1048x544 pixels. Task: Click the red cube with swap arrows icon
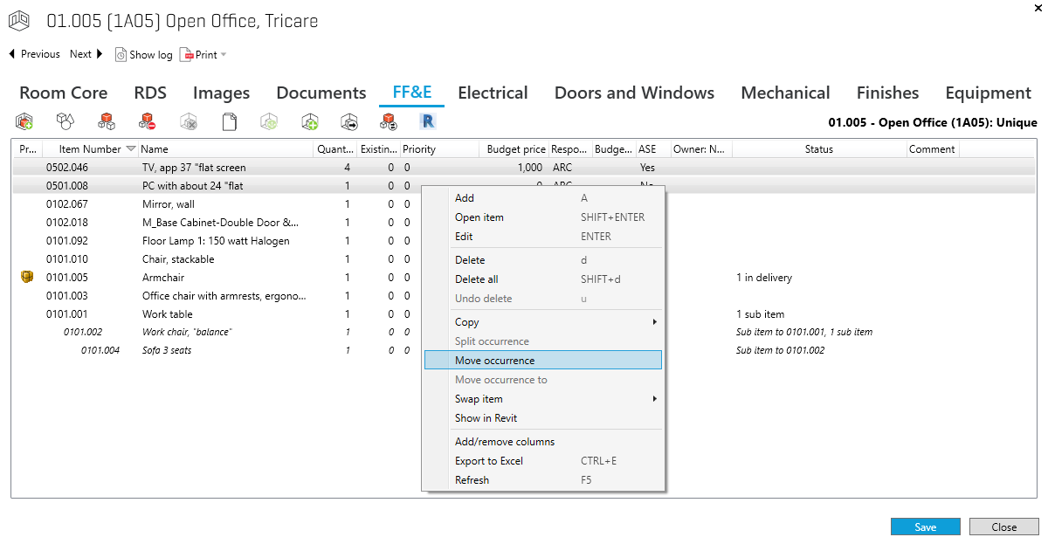pyautogui.click(x=388, y=121)
